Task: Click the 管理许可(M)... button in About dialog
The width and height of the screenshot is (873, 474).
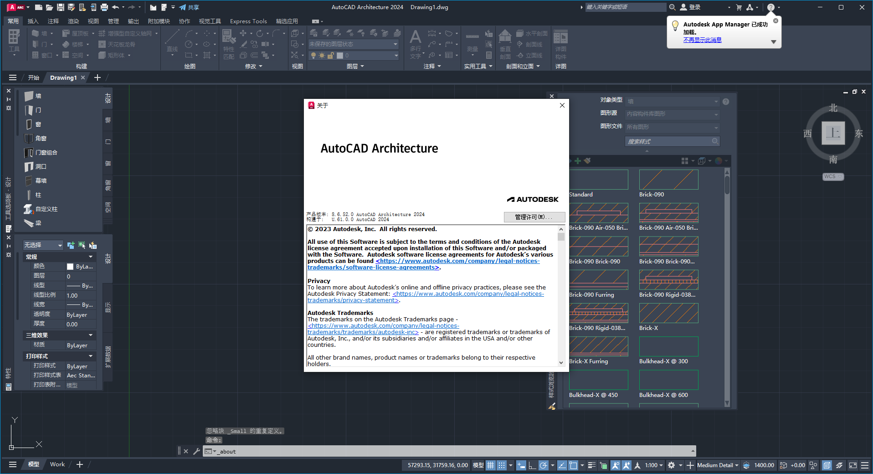Action: [x=534, y=217]
